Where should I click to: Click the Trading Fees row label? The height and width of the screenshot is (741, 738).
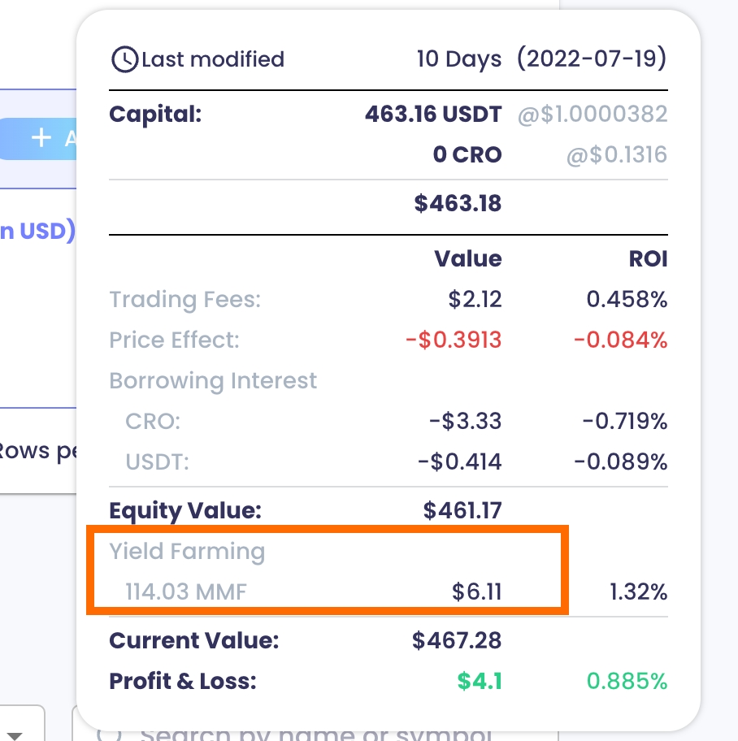[x=184, y=300]
